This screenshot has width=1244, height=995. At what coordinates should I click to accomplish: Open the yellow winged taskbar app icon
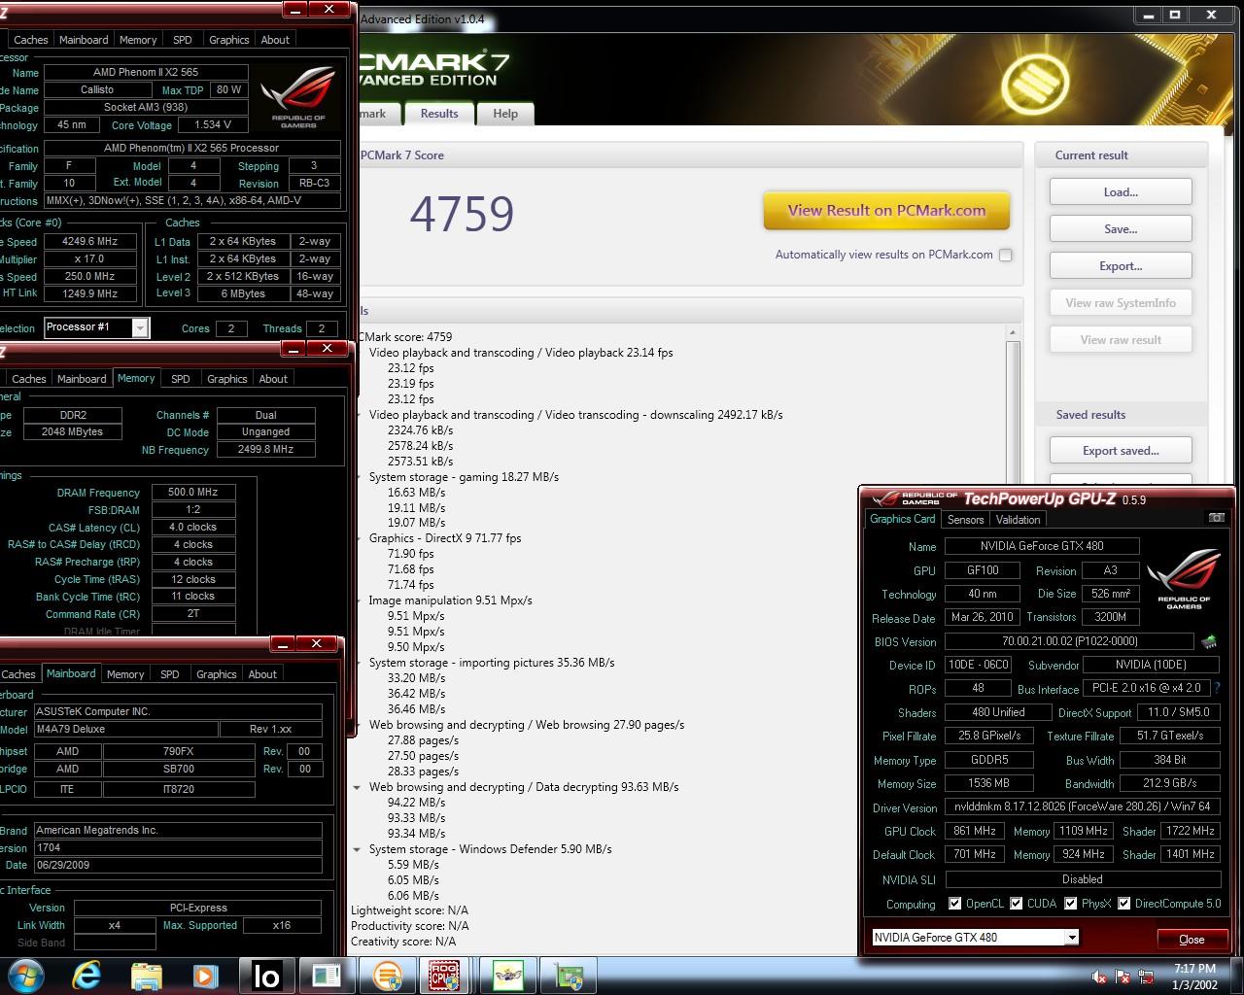coord(507,976)
